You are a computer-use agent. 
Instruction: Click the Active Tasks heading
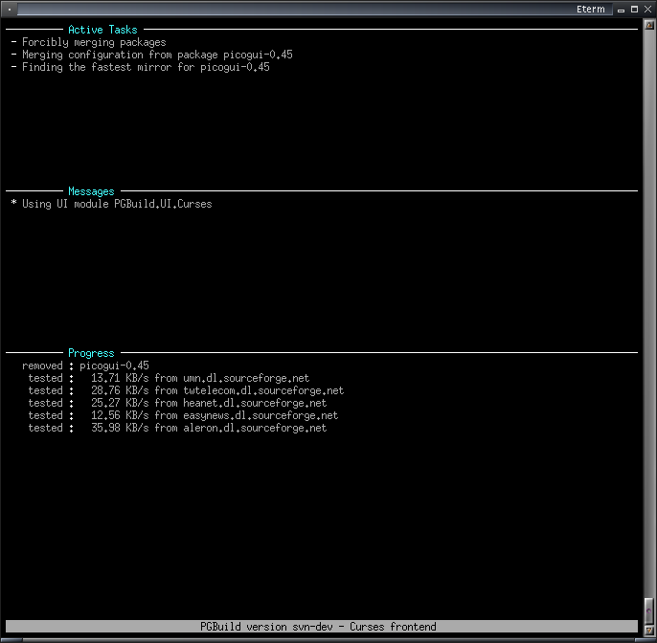click(x=102, y=30)
